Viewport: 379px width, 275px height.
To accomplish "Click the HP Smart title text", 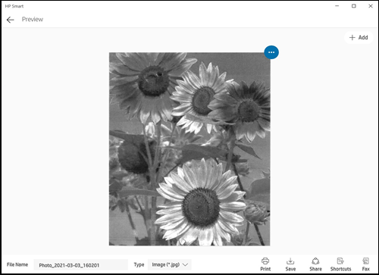I will coord(14,6).
